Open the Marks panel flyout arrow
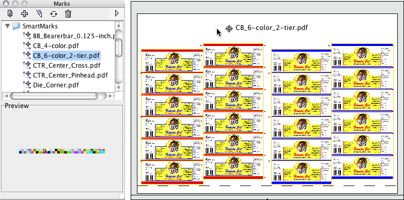The width and height of the screenshot is (404, 200). coord(117,13)
